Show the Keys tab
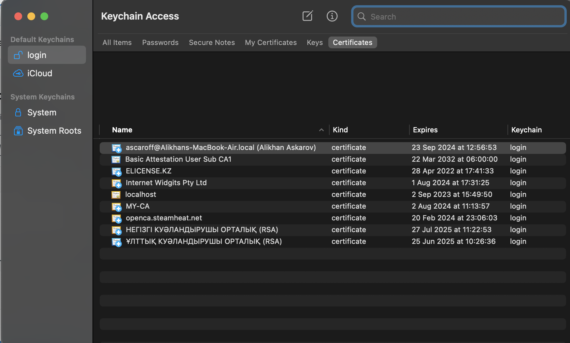 tap(315, 42)
